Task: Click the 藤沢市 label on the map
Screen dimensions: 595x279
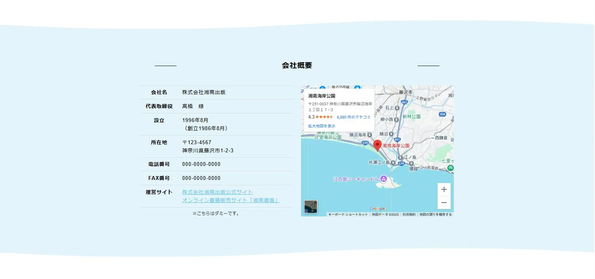Action: 406,92
